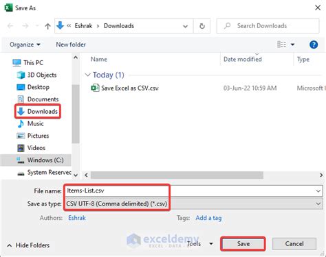Viewport: 326px width, 257px height.
Task: Click the Search Downloads field
Action: [x=268, y=26]
